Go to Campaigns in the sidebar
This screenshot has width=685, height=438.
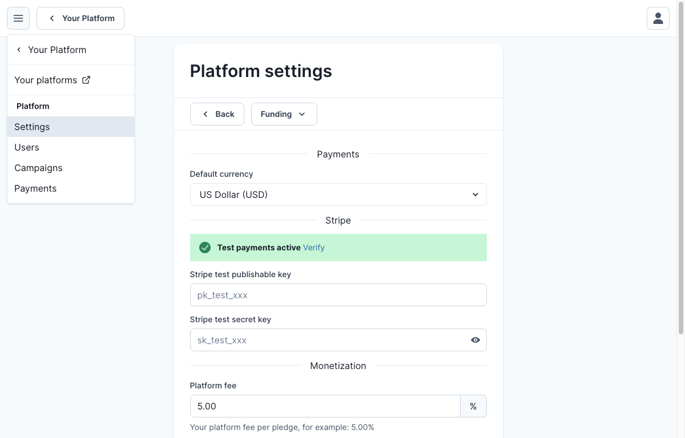(71, 168)
